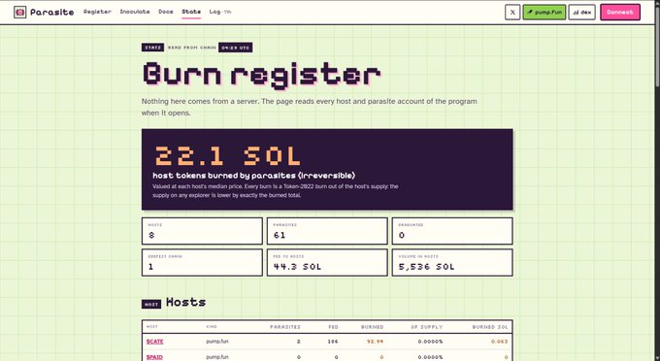Click the 22.1 SOL burned total

(x=228, y=155)
